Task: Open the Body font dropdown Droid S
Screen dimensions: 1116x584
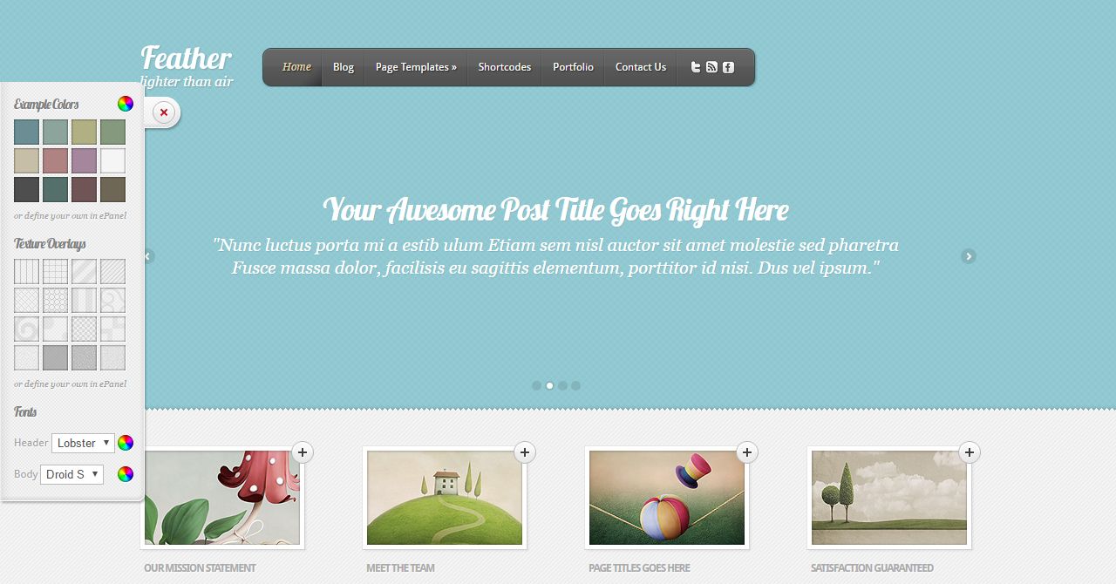Action: pos(71,474)
